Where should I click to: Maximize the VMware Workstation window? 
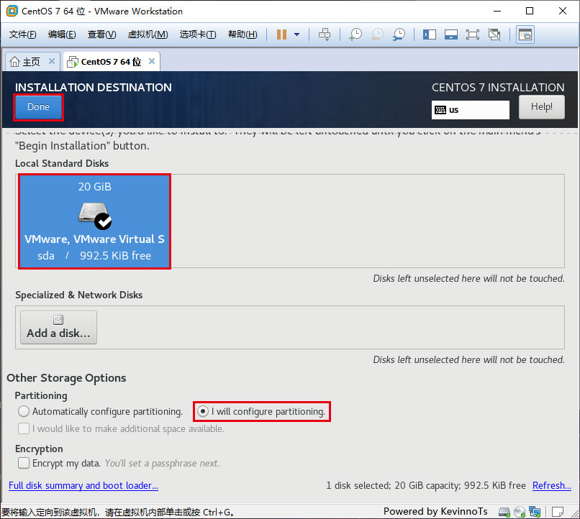coord(530,11)
